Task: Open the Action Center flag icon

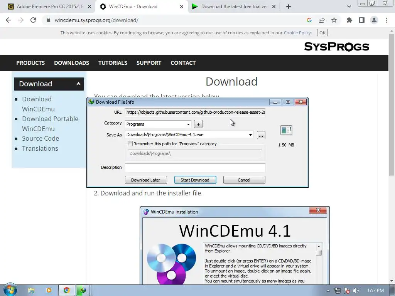Action: (347, 291)
